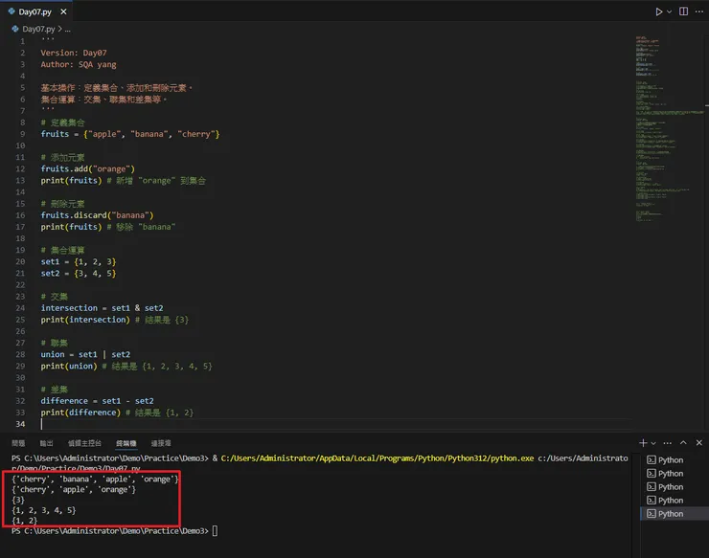The width and height of the screenshot is (709, 558).
Task: Click terminal output '{3}'
Action: tap(18, 500)
